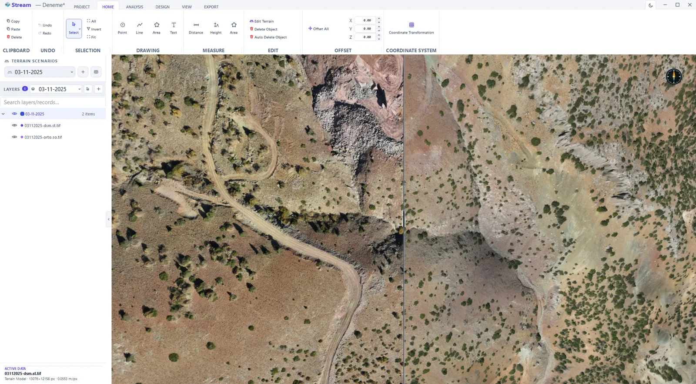Use the Area tool in Measure group
Image resolution: width=696 pixels, height=384 pixels.
pos(234,28)
